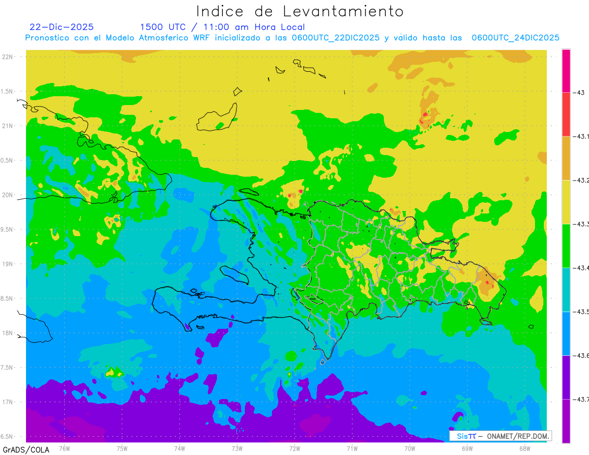The width and height of the screenshot is (589, 455).
Task: Click the '75W' longitude label
Action: [122, 448]
